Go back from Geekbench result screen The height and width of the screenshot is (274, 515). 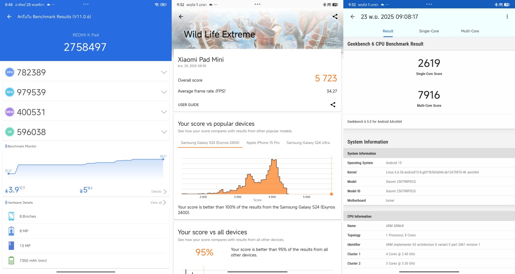click(x=352, y=17)
